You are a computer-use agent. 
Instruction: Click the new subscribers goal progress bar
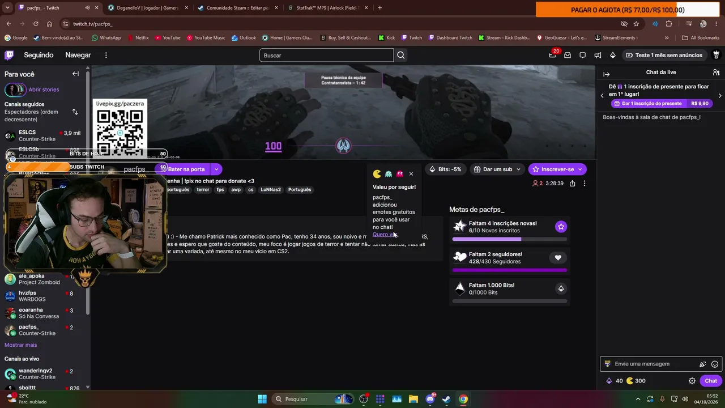coord(509,239)
